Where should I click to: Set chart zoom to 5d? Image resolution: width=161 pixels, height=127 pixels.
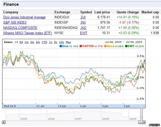click(21, 42)
